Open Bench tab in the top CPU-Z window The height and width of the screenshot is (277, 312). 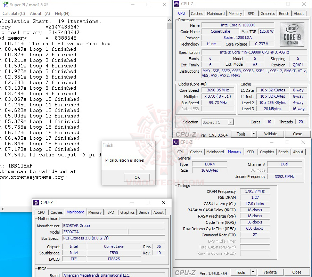(284, 14)
